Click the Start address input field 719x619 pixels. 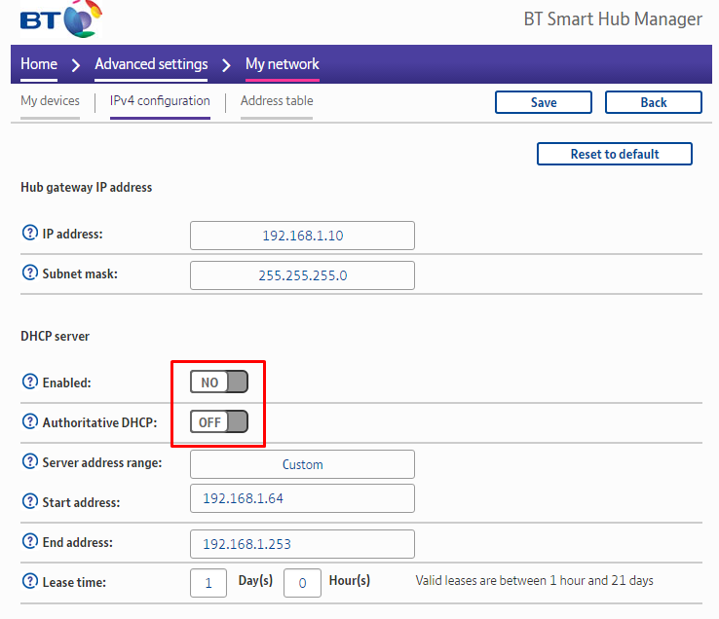[x=302, y=498]
